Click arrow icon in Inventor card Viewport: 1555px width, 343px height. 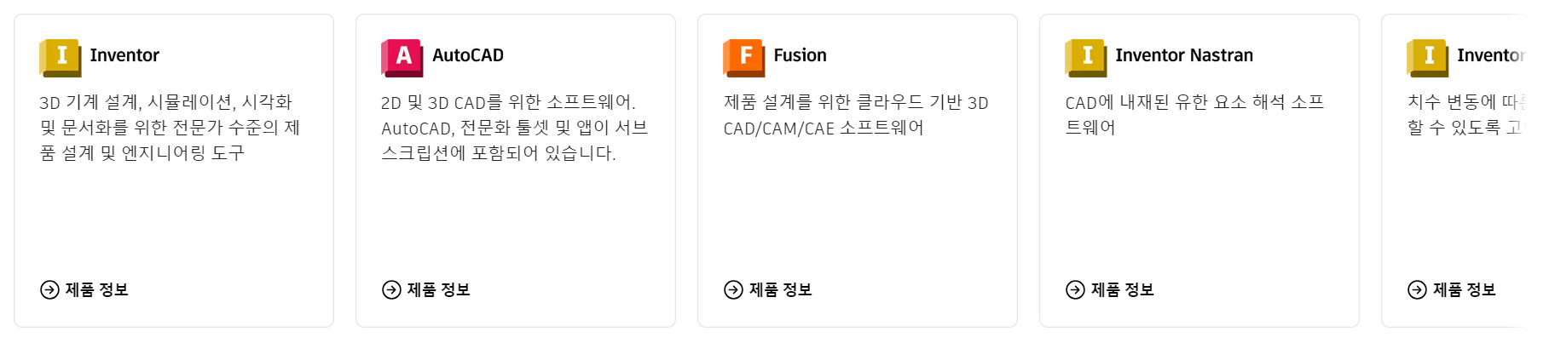point(50,290)
